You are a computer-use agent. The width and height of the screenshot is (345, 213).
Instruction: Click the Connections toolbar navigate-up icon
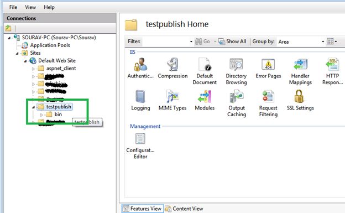pyautogui.click(x=8, y=28)
